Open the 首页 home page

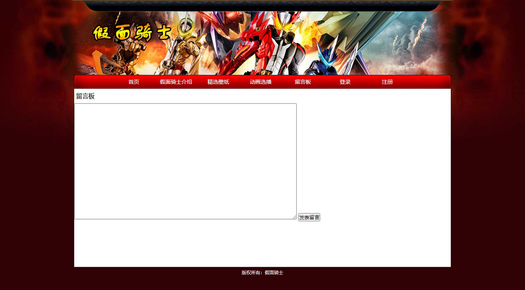pos(133,82)
